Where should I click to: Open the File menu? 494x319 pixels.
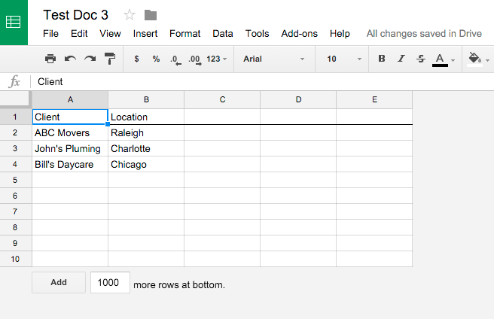tap(50, 33)
